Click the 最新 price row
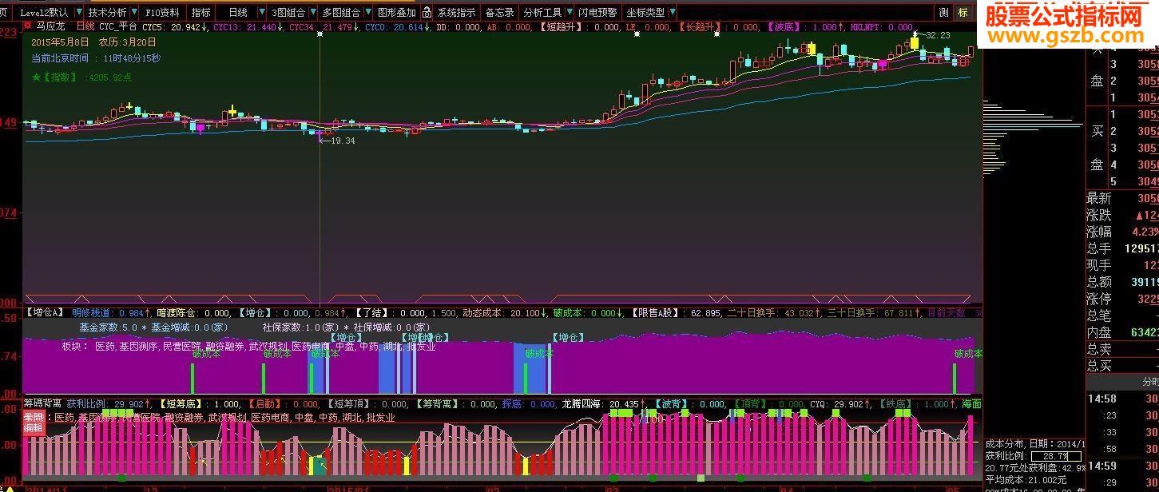Image resolution: width=1159 pixels, height=492 pixels. tap(1122, 198)
